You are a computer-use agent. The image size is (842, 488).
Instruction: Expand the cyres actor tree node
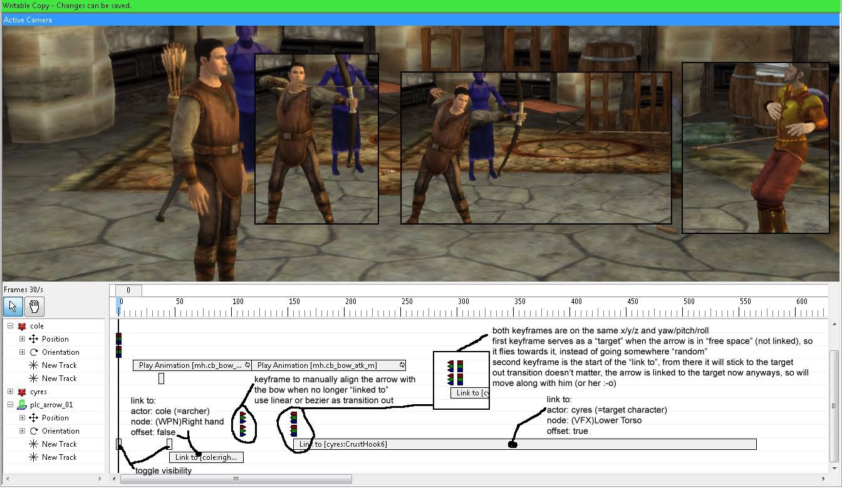point(10,392)
